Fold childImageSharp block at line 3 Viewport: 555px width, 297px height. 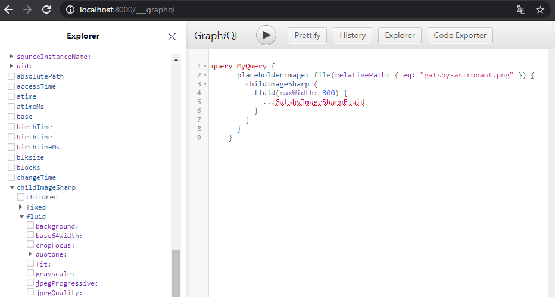tap(205, 84)
